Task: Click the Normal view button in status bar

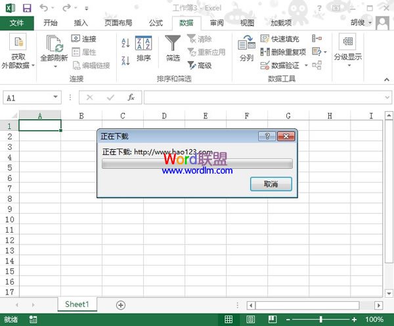Action: [228, 319]
